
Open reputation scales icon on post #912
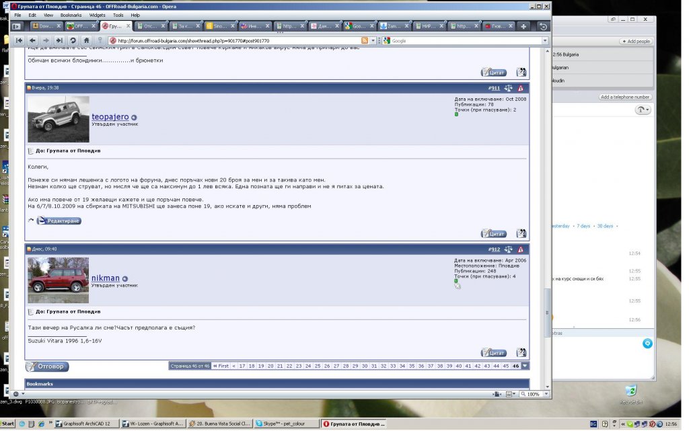509,249
